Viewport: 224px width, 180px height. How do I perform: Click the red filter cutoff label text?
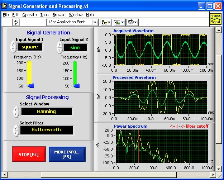(189, 126)
